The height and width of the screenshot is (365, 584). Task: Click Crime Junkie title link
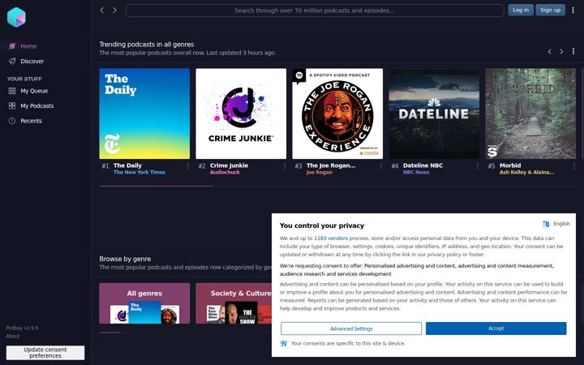229,165
